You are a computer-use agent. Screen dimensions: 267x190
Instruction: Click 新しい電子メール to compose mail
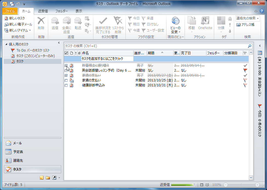[x=18, y=24]
